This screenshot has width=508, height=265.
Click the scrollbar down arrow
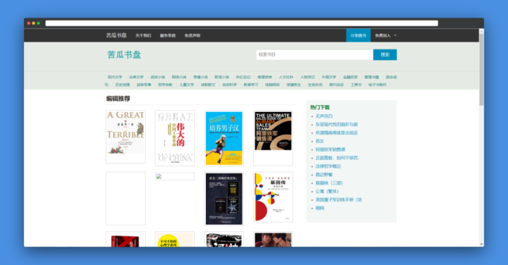click(481, 245)
